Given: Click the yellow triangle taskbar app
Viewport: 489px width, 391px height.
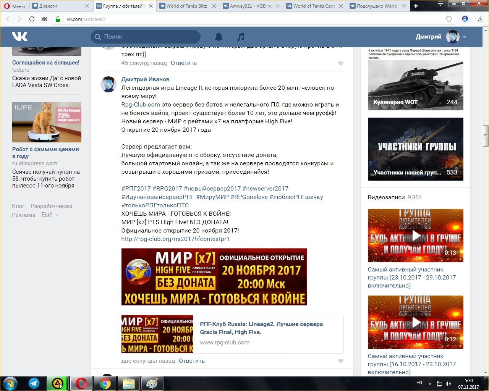Looking at the screenshot, I should (57, 383).
